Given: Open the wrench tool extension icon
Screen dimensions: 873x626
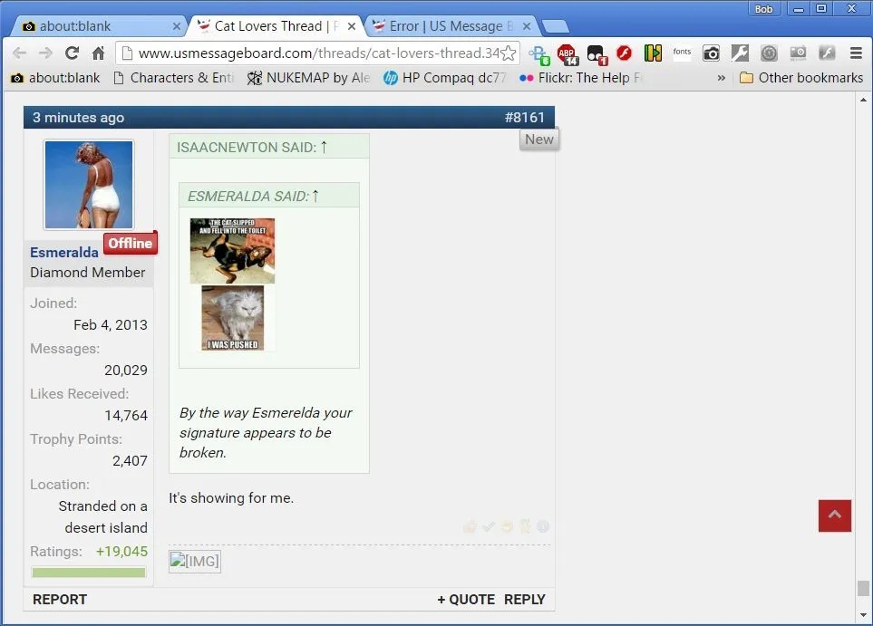Looking at the screenshot, I should point(740,53).
